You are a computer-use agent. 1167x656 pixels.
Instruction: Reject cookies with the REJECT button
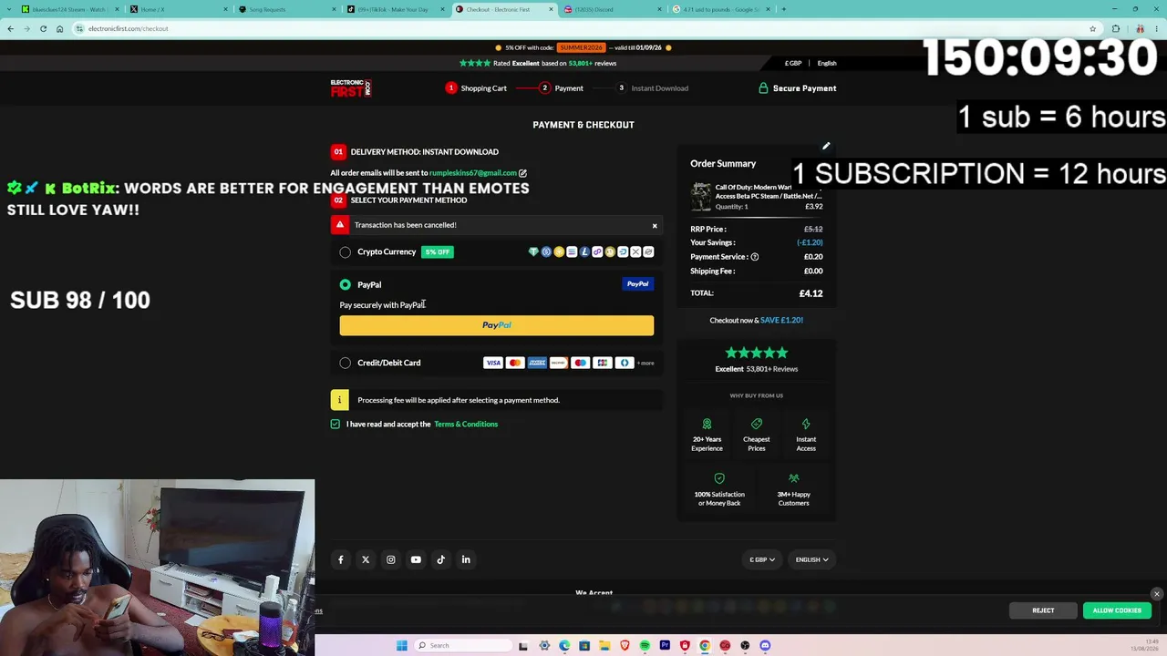(1043, 610)
